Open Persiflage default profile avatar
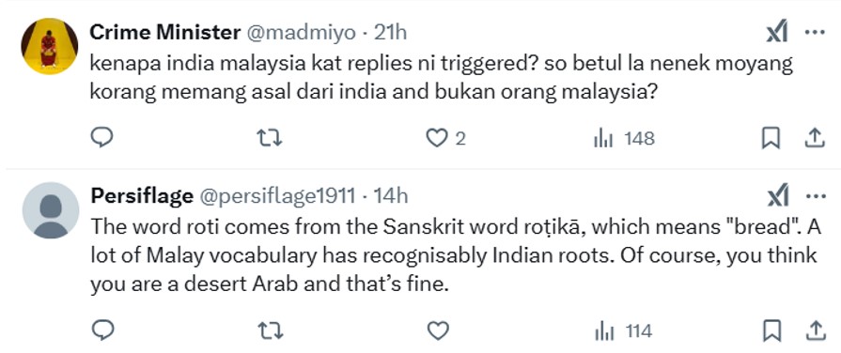This screenshot has width=841, height=353. pos(51,210)
